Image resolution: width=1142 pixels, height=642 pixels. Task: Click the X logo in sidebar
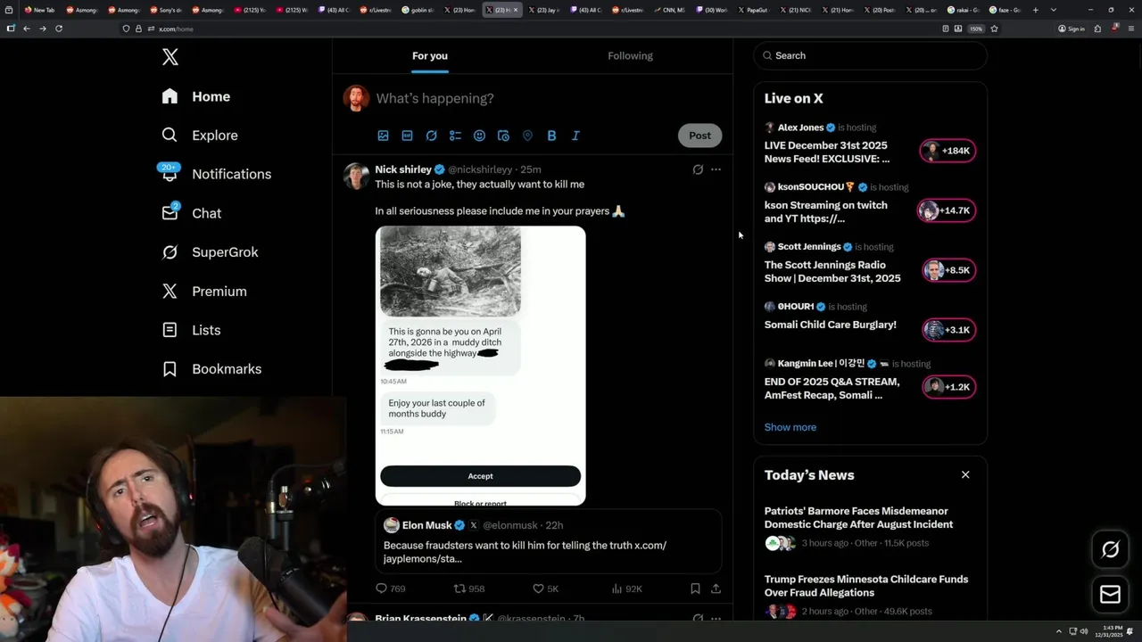170,57
